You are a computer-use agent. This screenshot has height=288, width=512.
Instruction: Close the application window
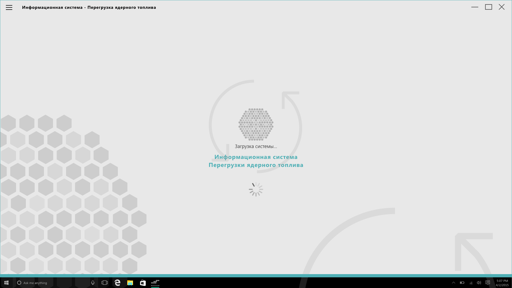click(502, 7)
